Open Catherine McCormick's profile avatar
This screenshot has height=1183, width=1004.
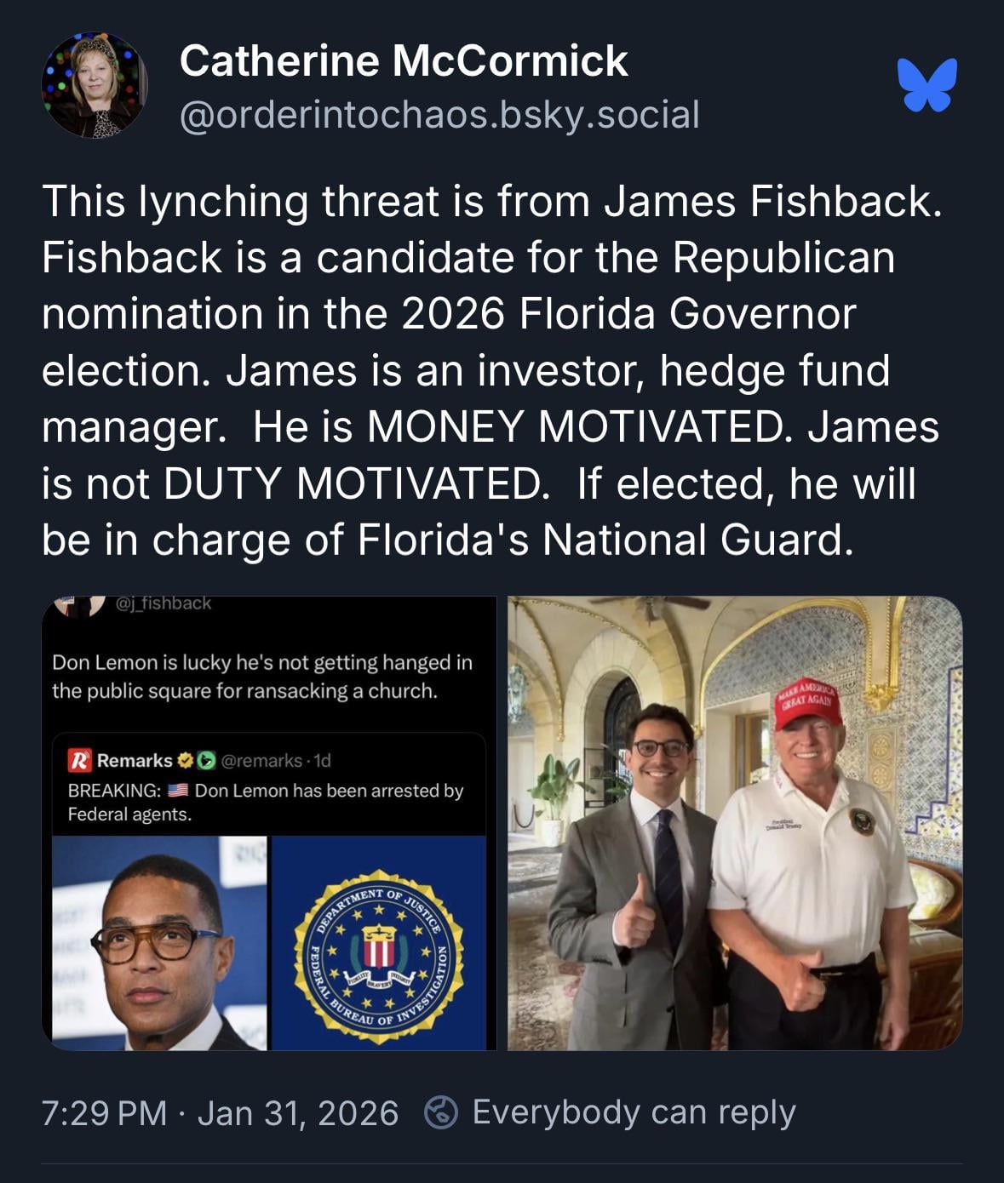point(94,85)
